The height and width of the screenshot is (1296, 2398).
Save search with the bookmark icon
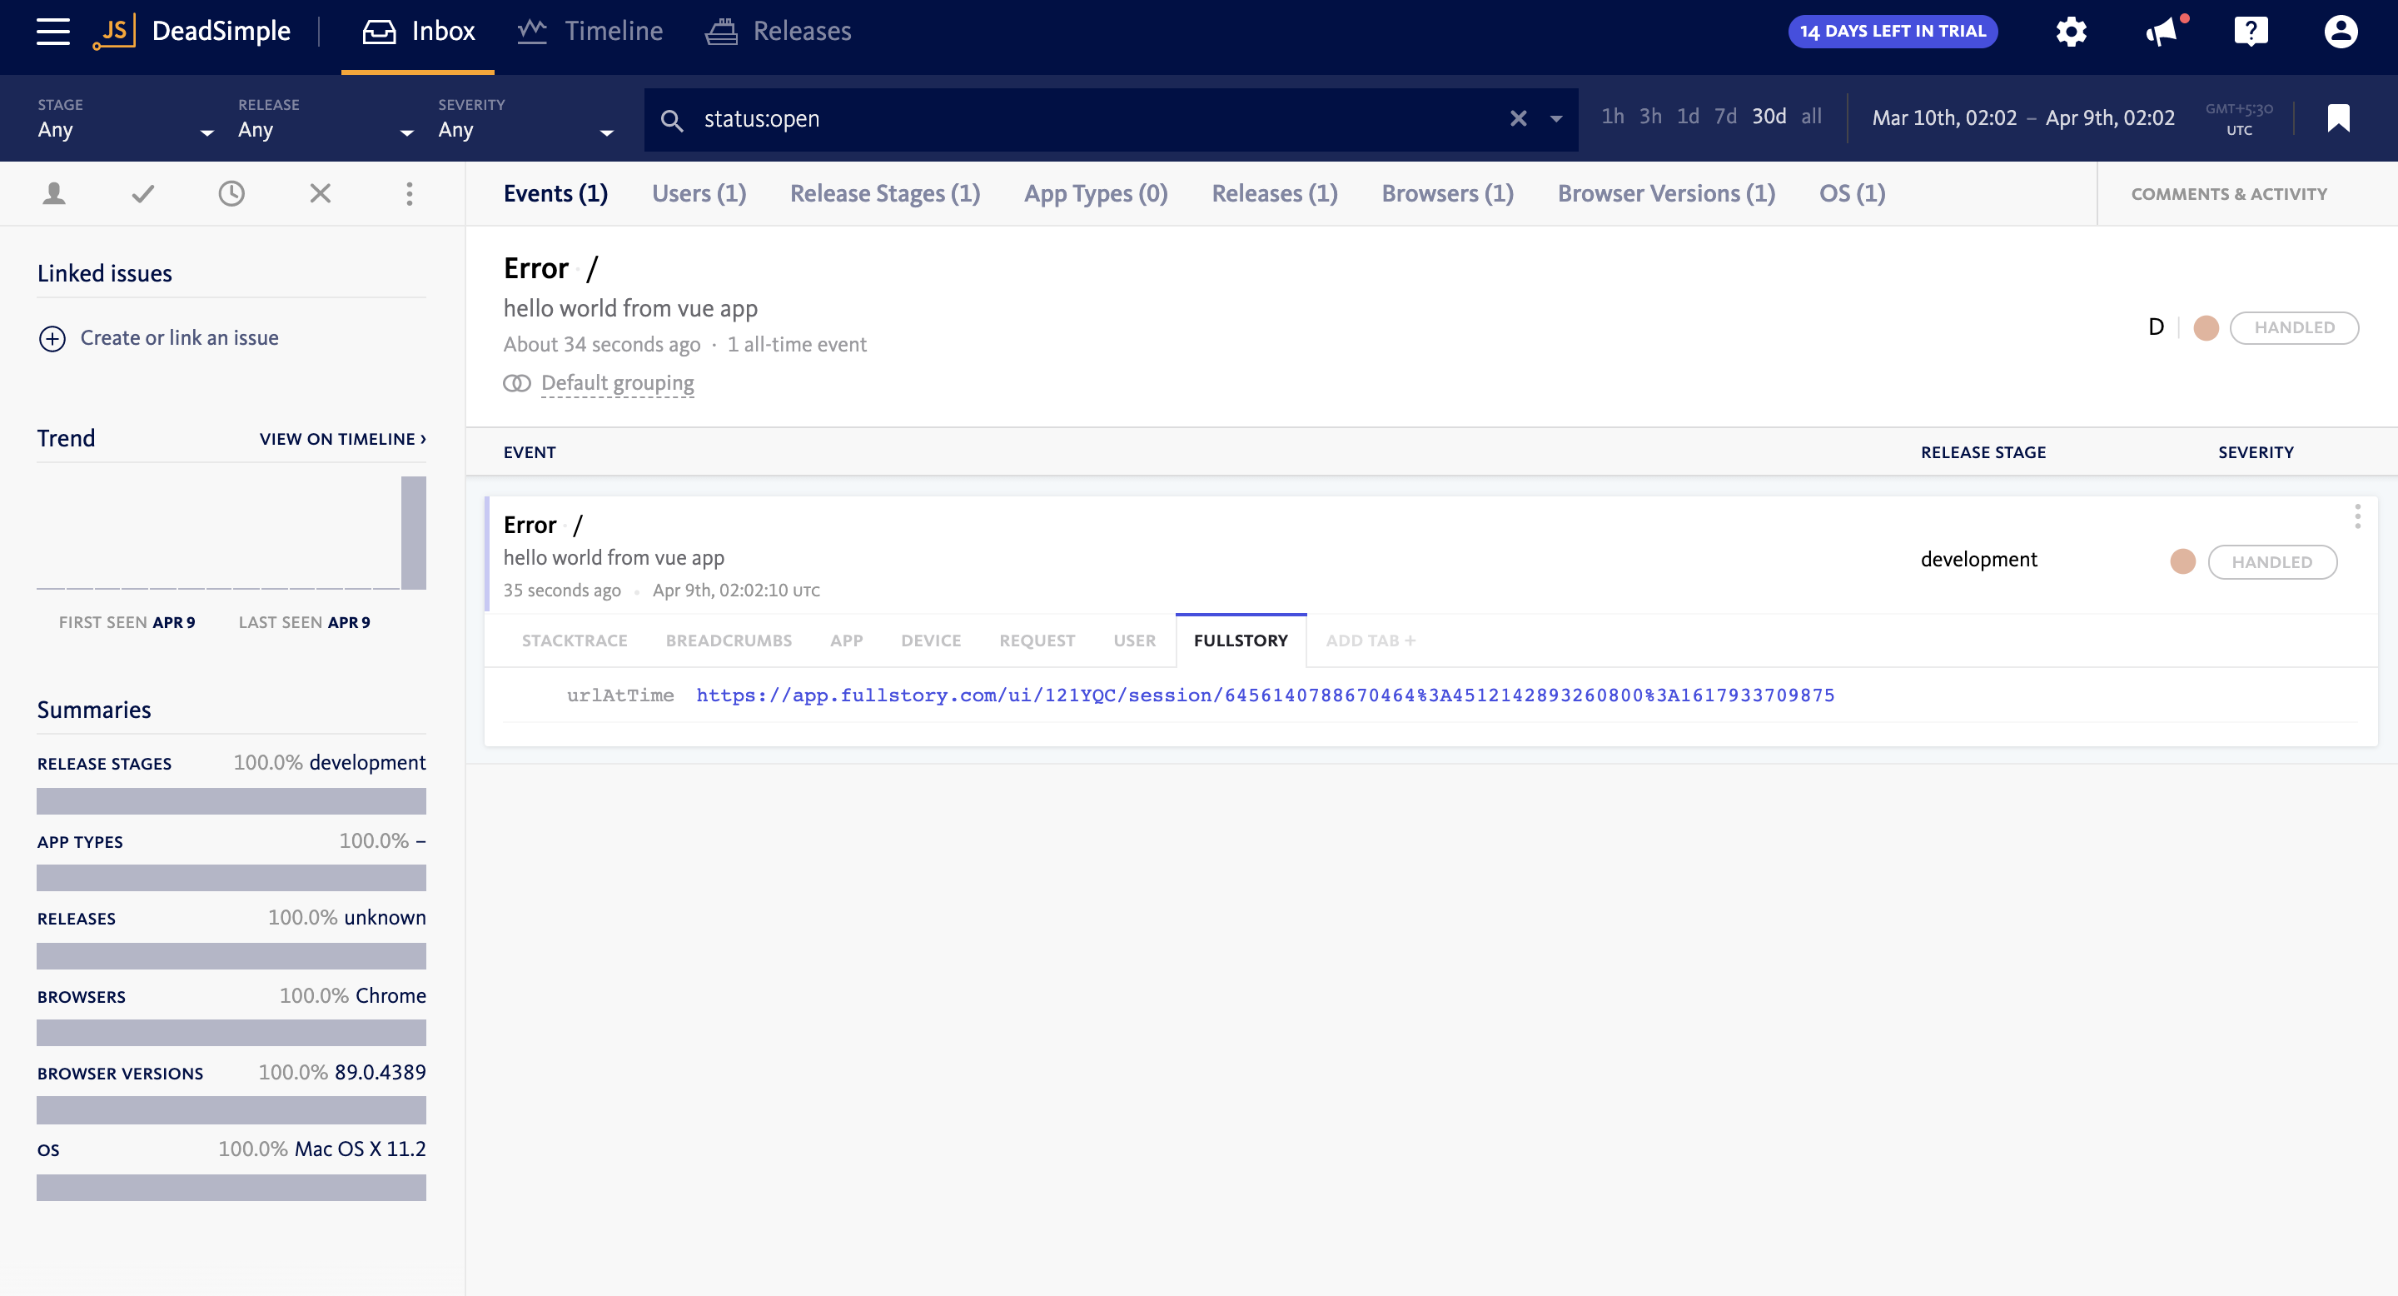click(x=2337, y=118)
